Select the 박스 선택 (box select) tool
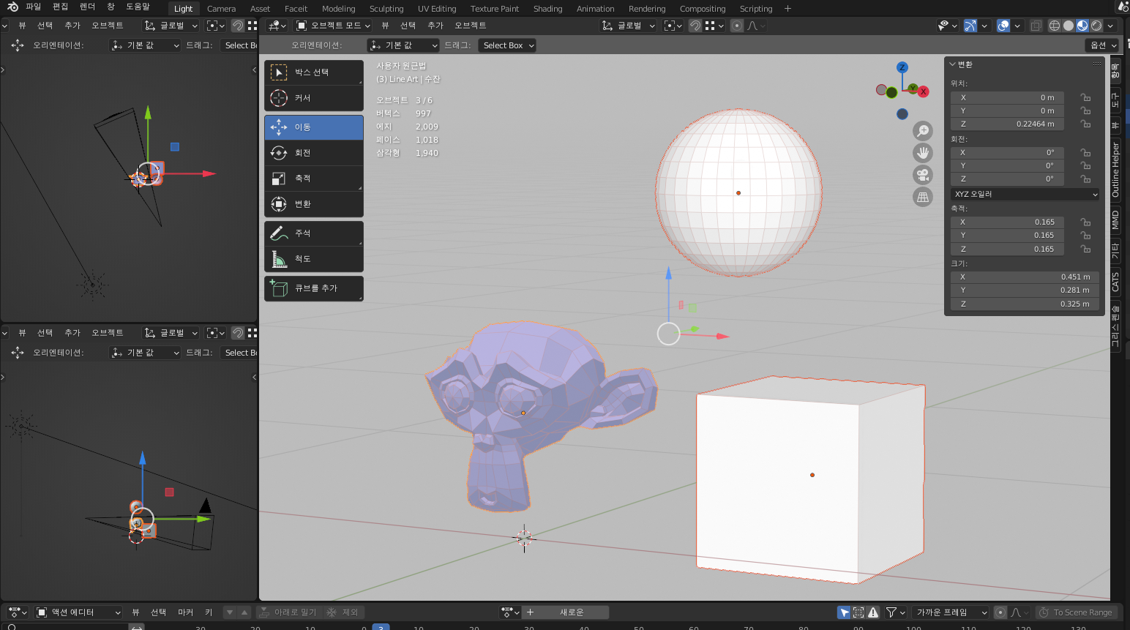 (314, 72)
